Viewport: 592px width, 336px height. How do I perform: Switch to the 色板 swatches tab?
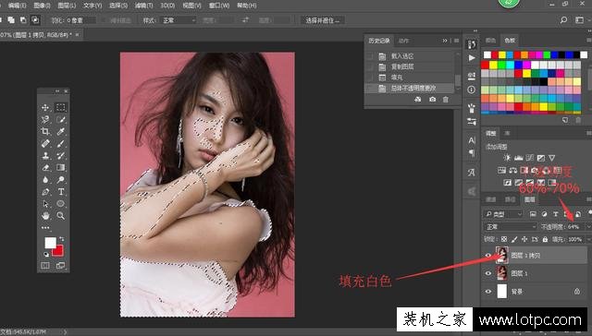coord(510,41)
